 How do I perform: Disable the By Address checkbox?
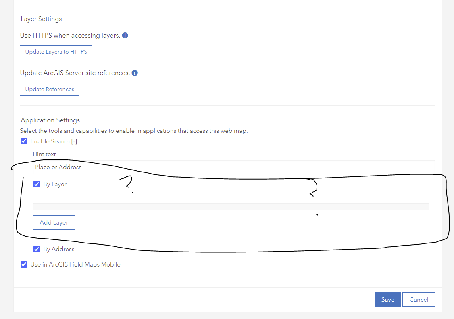coord(37,249)
